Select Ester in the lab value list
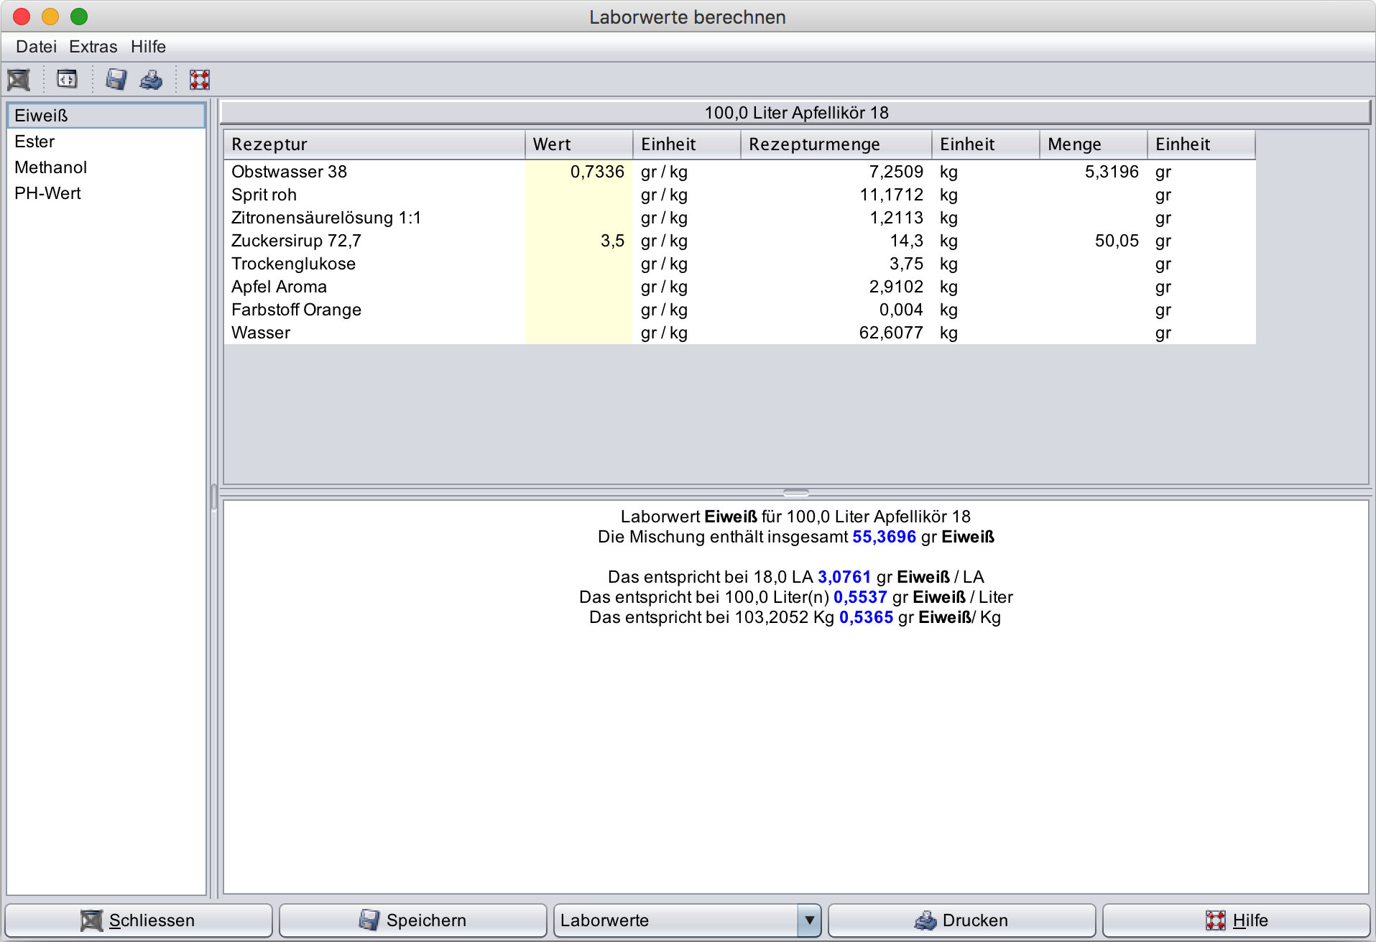 click(34, 142)
